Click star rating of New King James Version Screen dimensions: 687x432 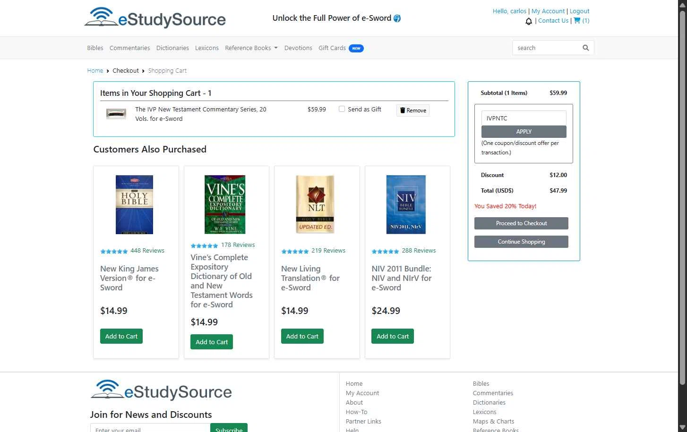114,251
